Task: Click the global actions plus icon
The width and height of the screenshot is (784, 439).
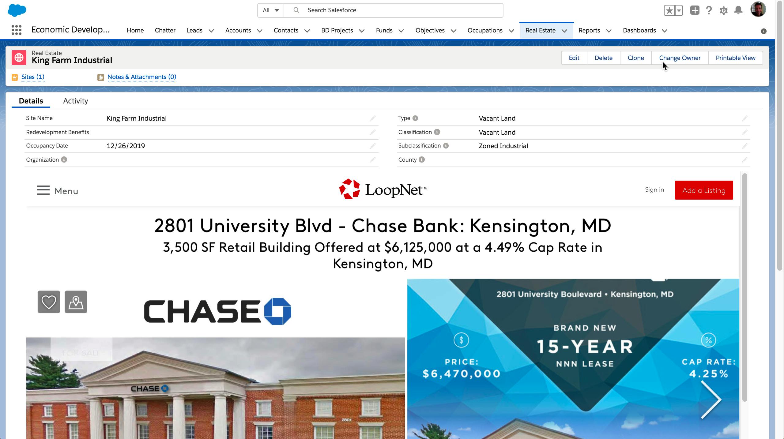Action: (695, 10)
